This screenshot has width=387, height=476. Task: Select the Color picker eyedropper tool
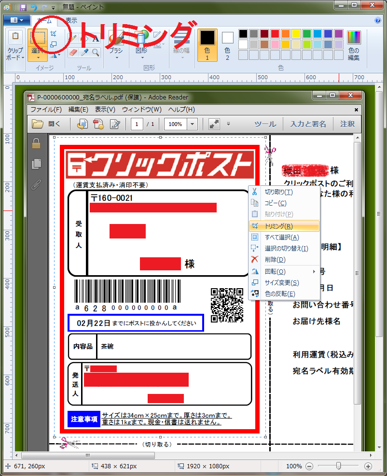(84, 53)
